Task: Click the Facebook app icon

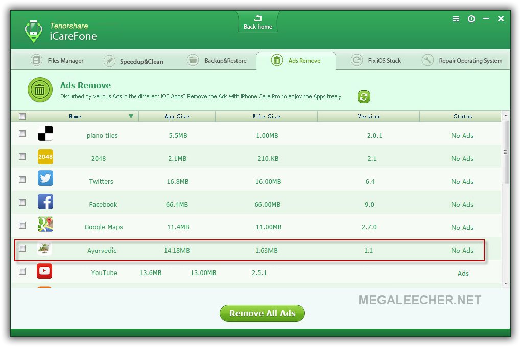Action: tap(45, 202)
